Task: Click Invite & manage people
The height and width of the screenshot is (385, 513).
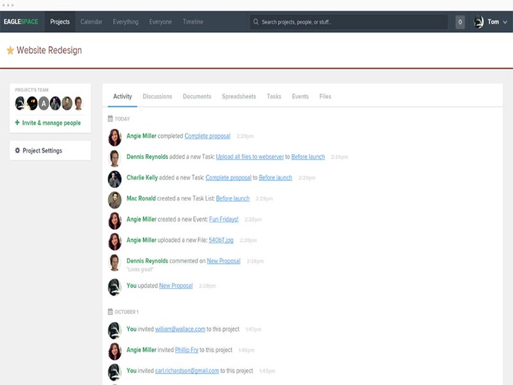Action: click(x=51, y=123)
